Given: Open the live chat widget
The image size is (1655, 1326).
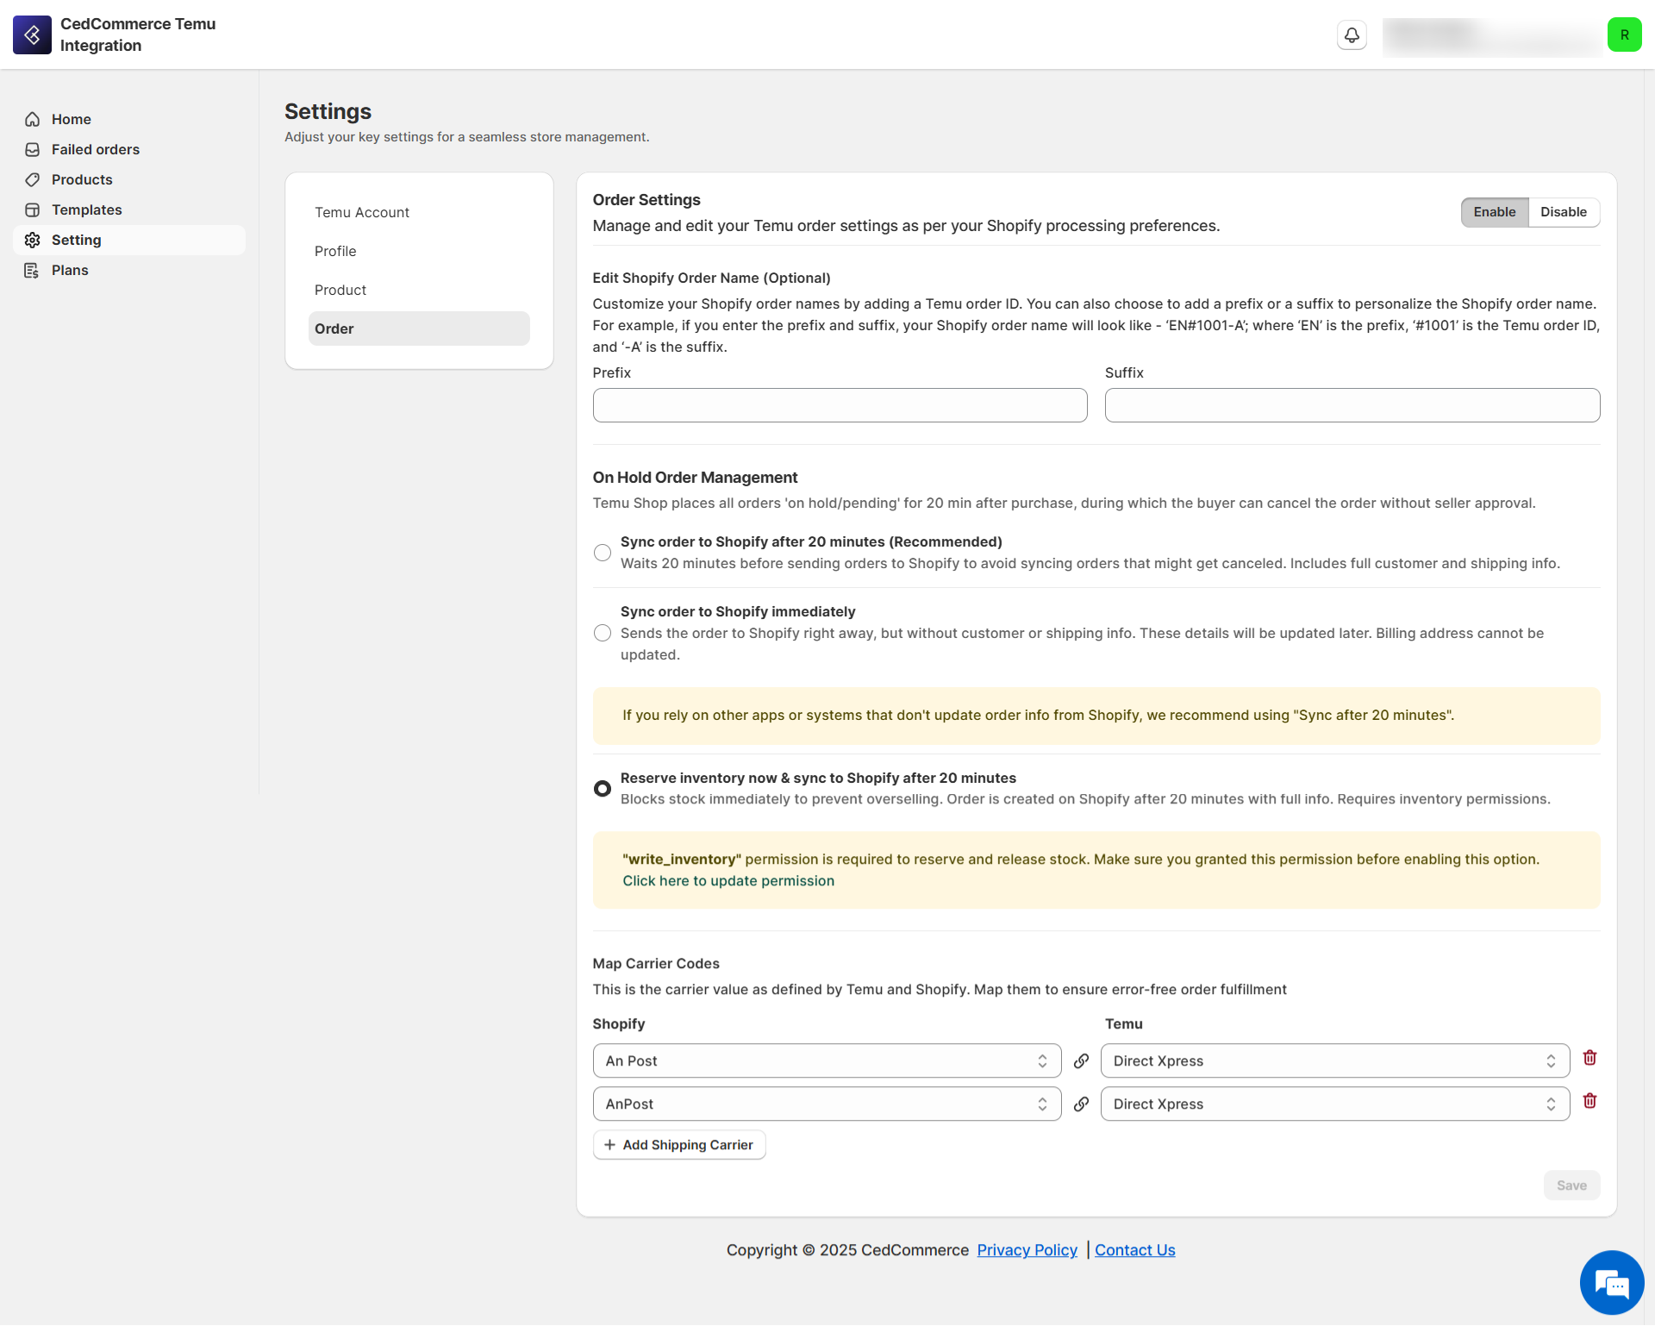Looking at the screenshot, I should click(x=1612, y=1283).
